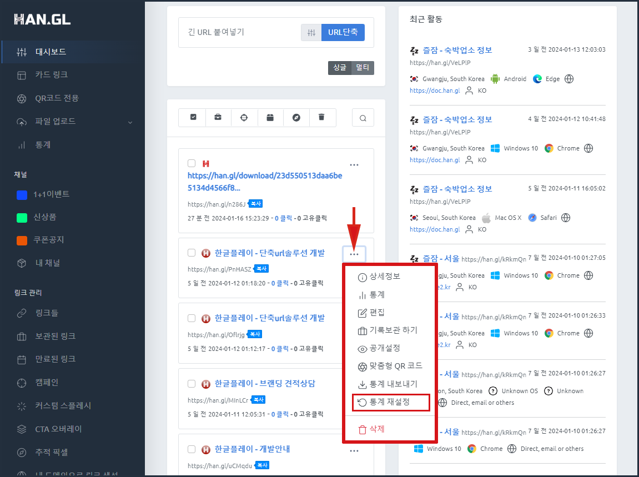Select the orange 쿠폰공지 channel swatch
The width and height of the screenshot is (639, 477).
click(22, 240)
